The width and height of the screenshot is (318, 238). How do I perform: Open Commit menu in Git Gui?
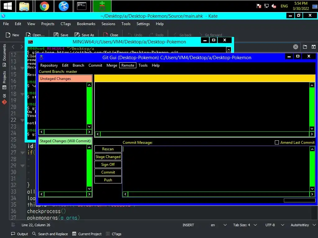95,65
